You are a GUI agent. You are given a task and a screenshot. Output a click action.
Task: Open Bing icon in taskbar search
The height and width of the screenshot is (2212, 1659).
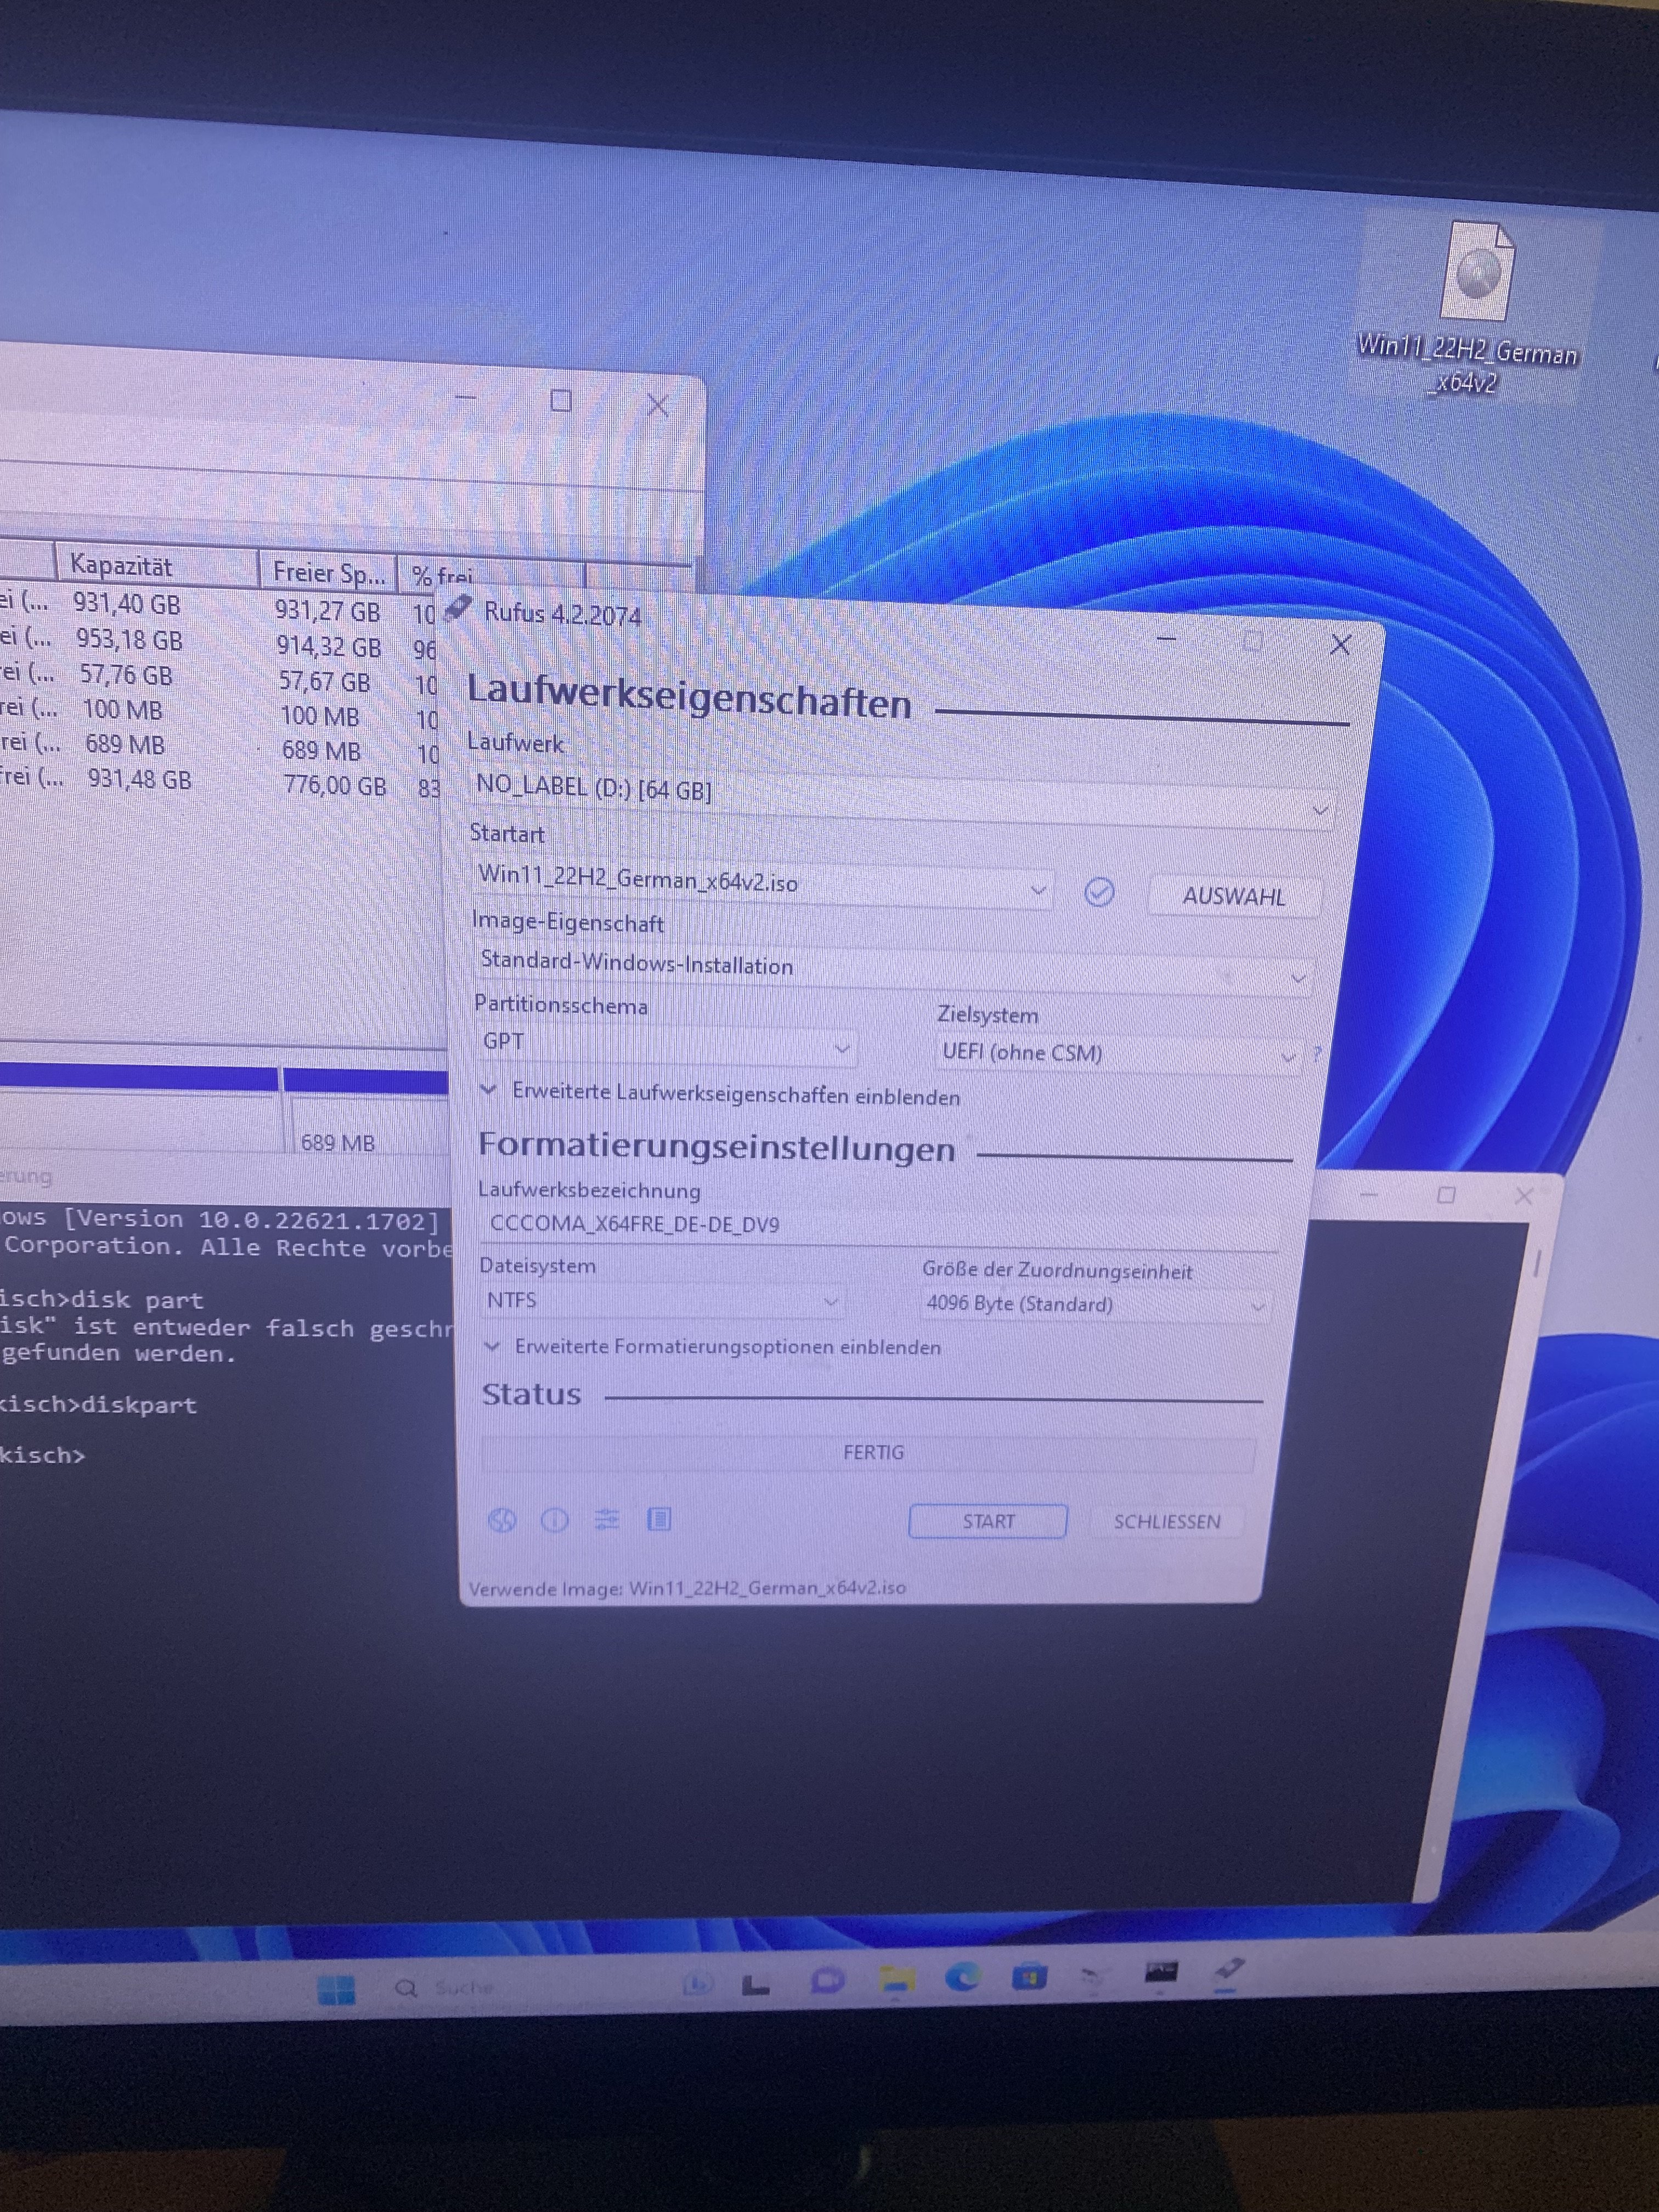coord(697,1984)
